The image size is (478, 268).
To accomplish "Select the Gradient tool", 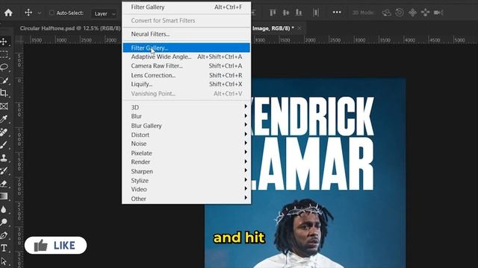I will (4, 197).
